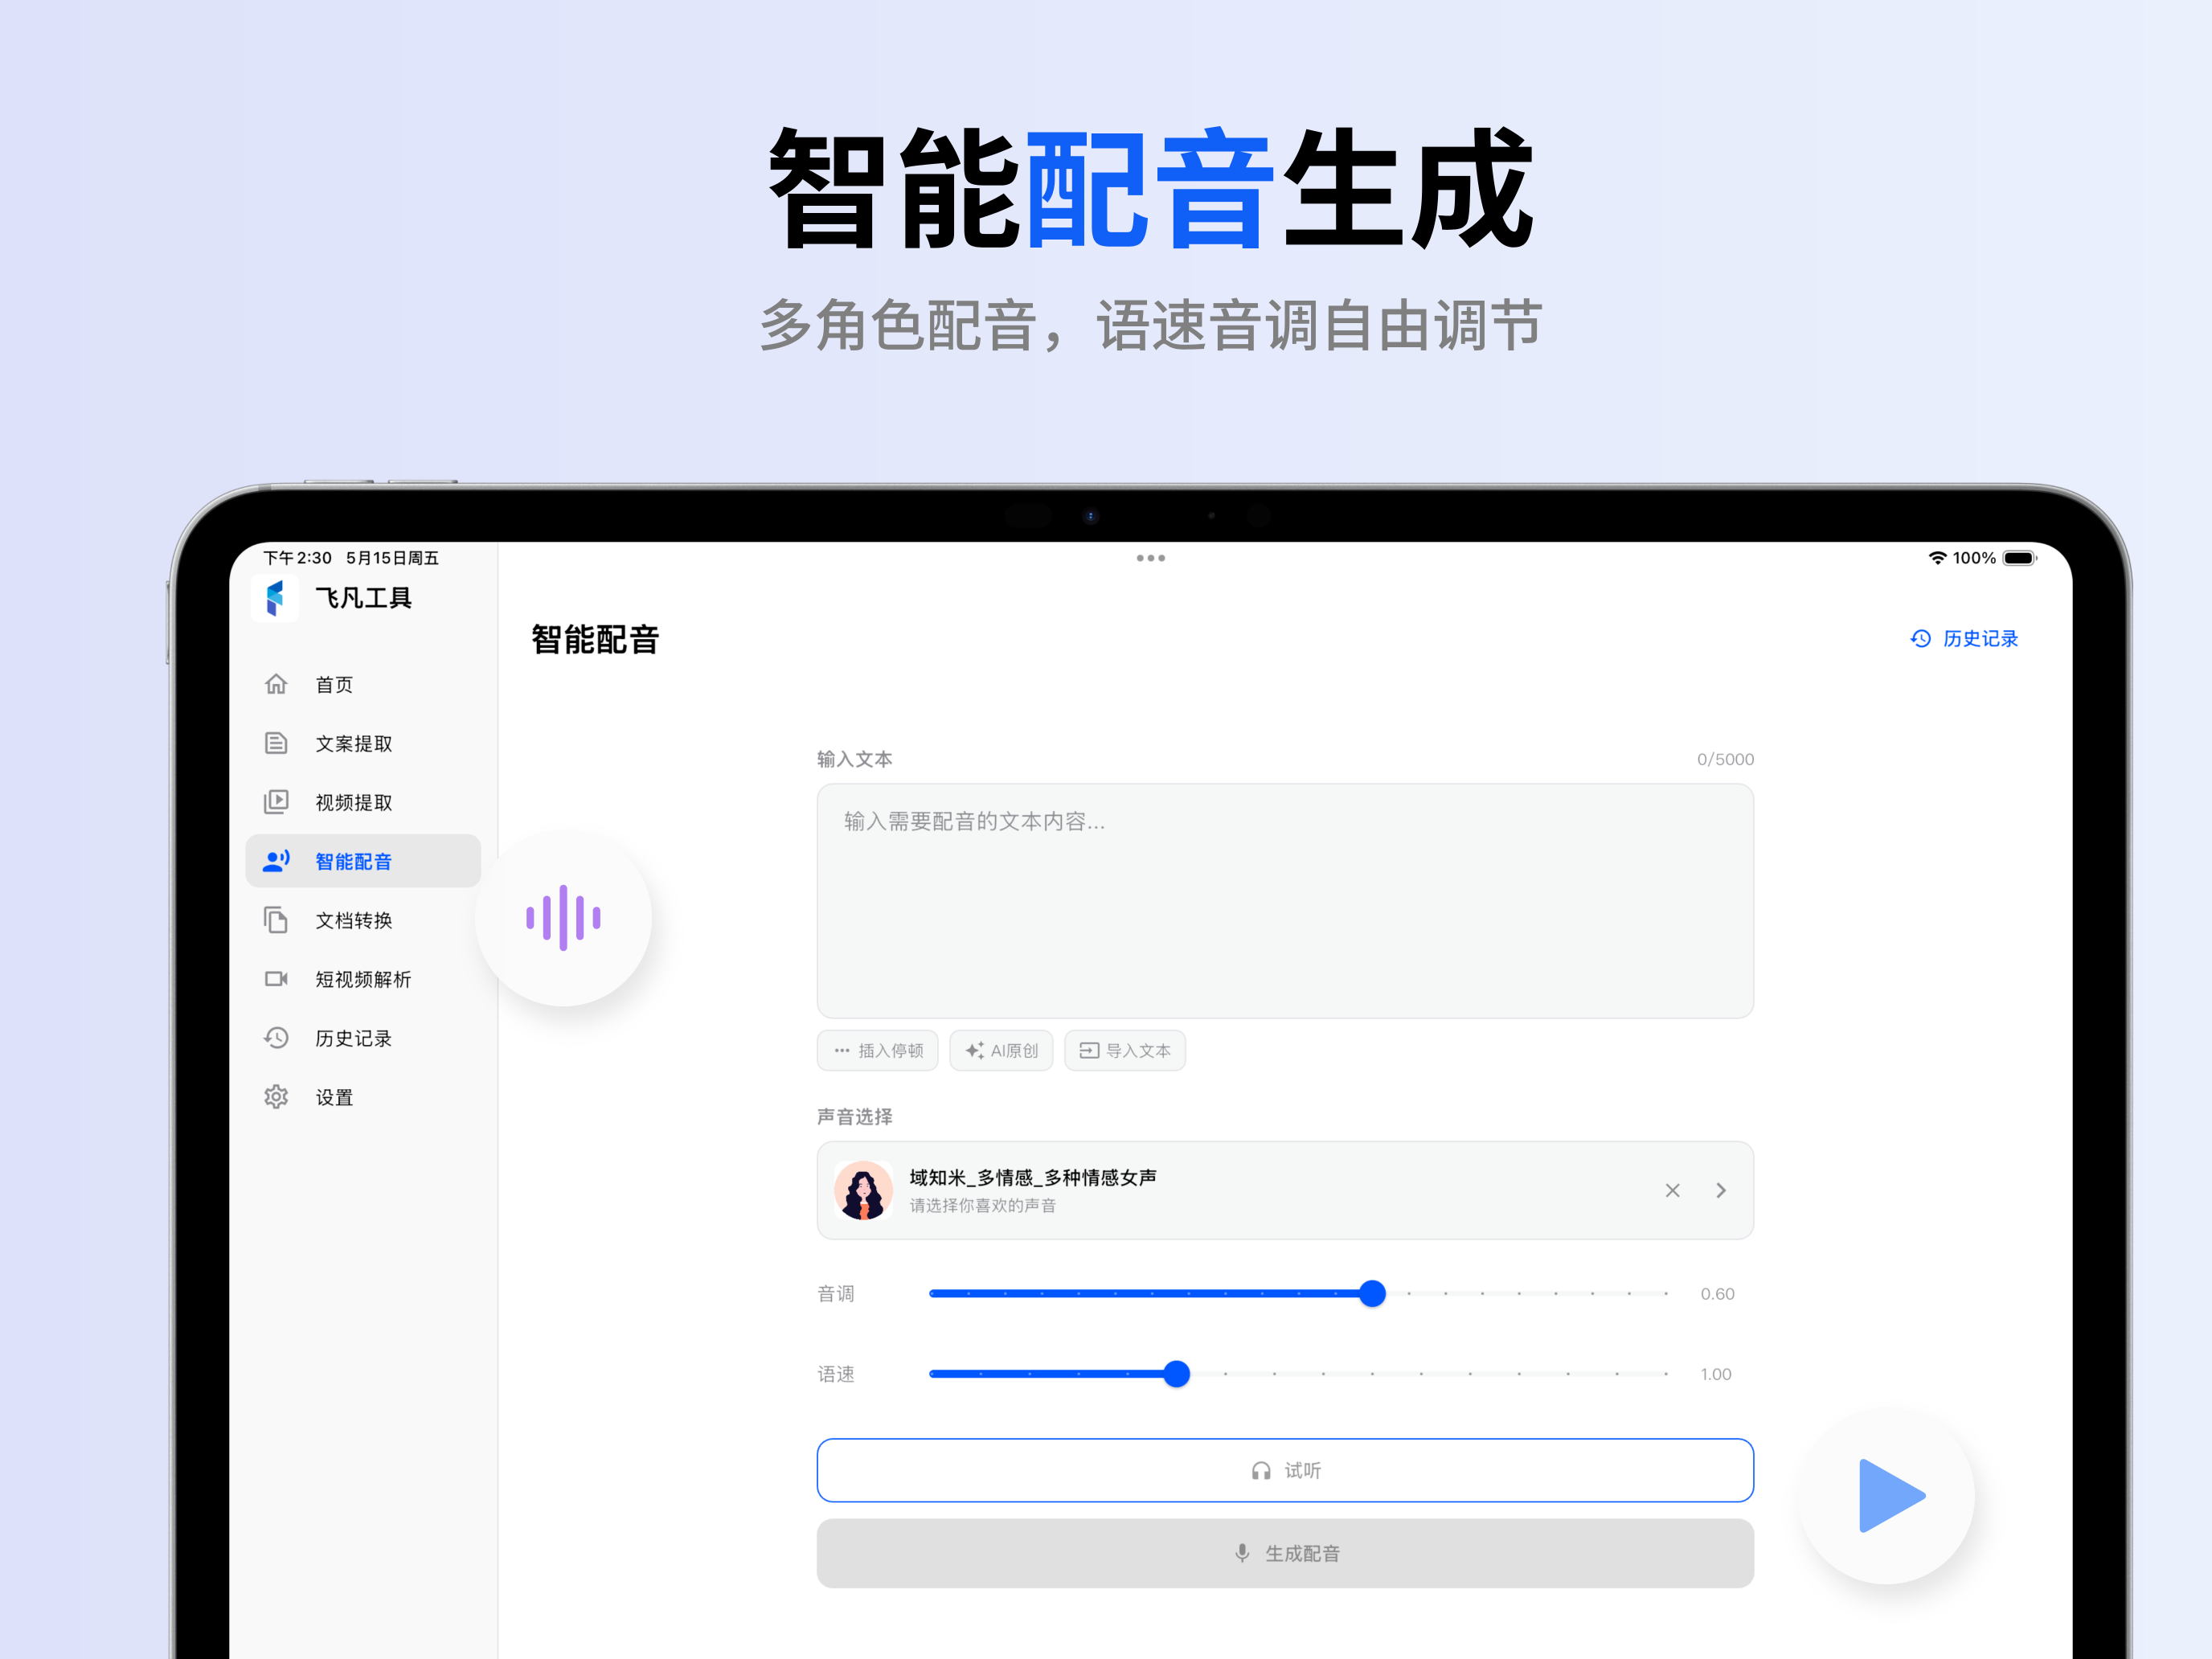Screen dimensions: 2212x1659
Task: Select 智能配音 menu item
Action: pyautogui.click(x=363, y=861)
